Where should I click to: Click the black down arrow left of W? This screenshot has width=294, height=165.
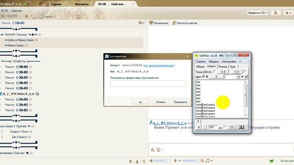coord(242,77)
